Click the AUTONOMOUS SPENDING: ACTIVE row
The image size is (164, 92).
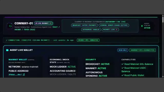(x=96, y=74)
